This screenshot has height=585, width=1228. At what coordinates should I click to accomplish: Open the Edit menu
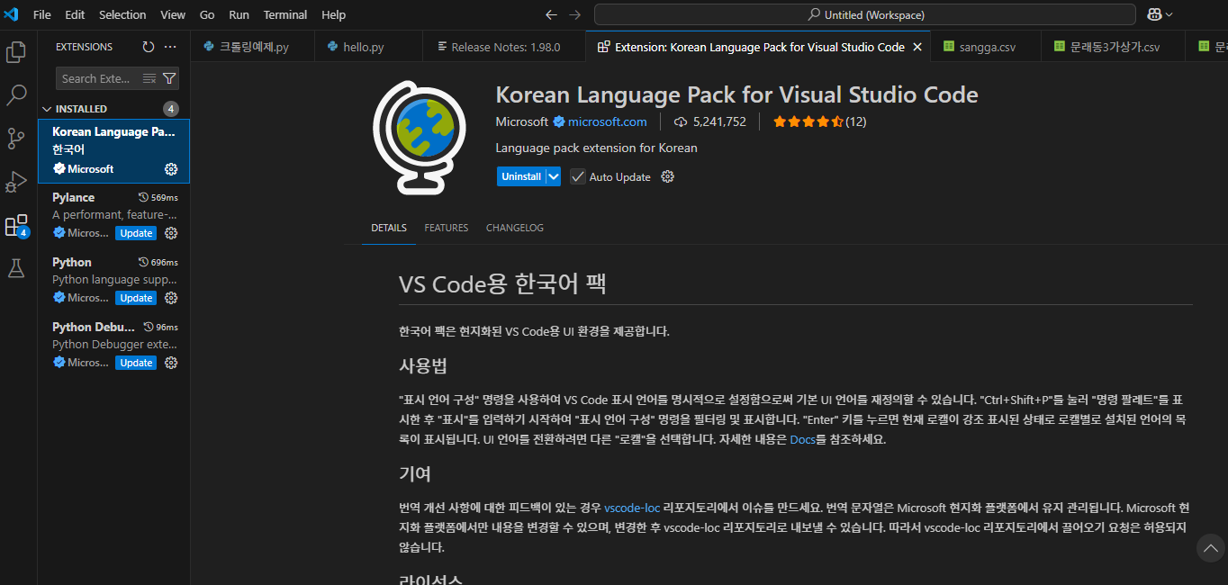click(x=75, y=14)
